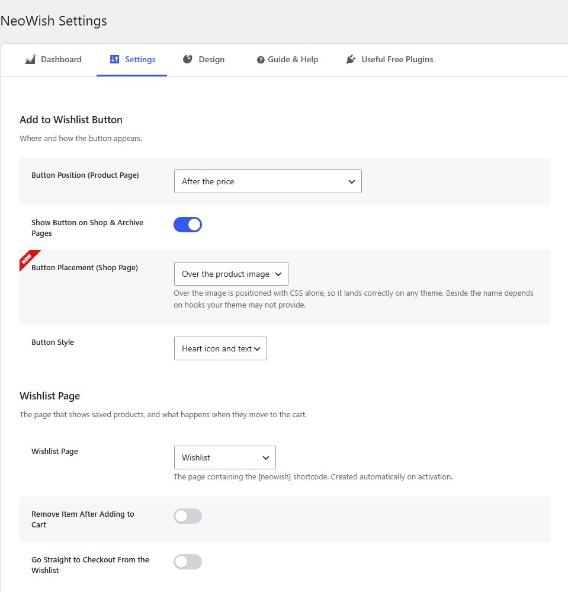Click the Show Button on Shop & Archive Pages label
Screen dimensions: 568x592
(x=87, y=228)
